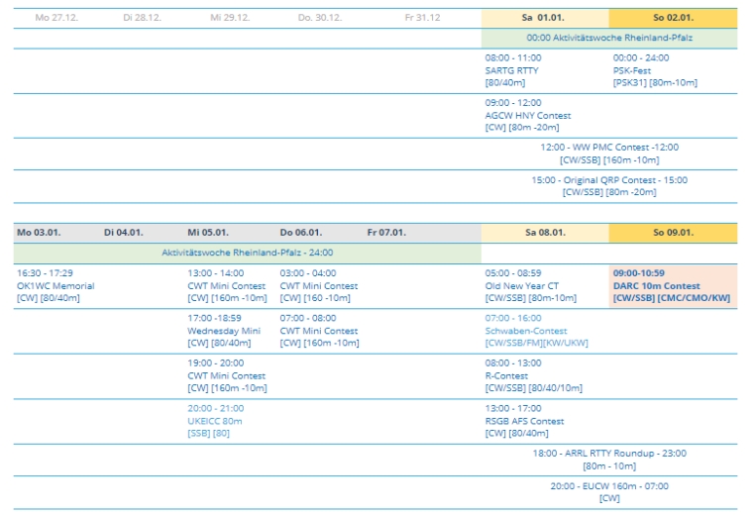
Task: Open R-Contest entry
Action: [533, 375]
